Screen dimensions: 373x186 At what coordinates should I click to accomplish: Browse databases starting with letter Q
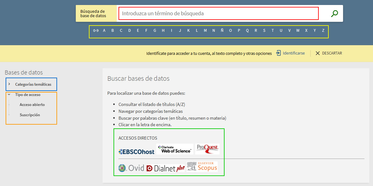click(247, 31)
